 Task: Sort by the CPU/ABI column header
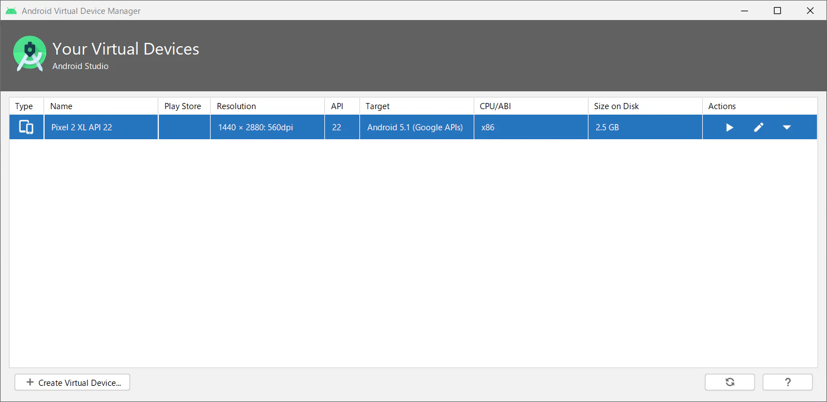[x=531, y=106]
